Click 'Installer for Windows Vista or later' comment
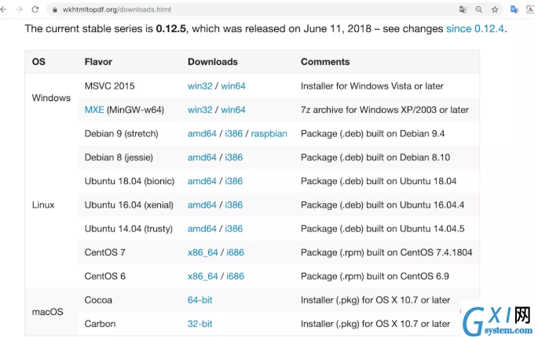The height and width of the screenshot is (337, 538). point(372,86)
